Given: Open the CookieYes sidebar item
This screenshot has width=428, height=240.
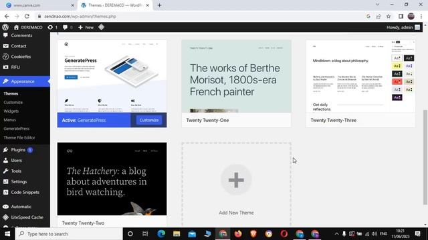Looking at the screenshot, I should click(x=21, y=57).
